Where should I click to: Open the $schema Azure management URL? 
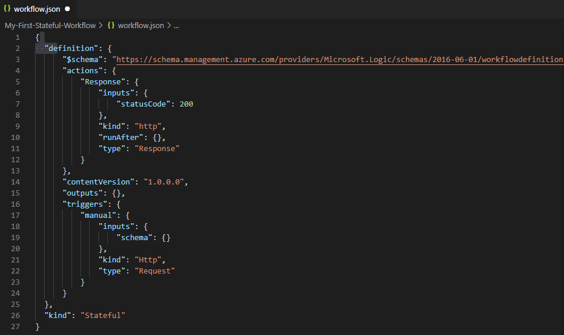click(x=338, y=60)
